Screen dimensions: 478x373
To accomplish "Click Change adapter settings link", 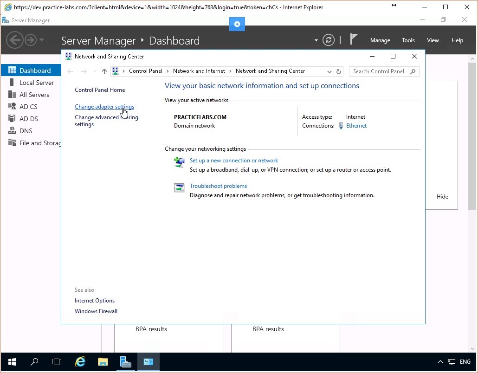I will click(x=104, y=107).
